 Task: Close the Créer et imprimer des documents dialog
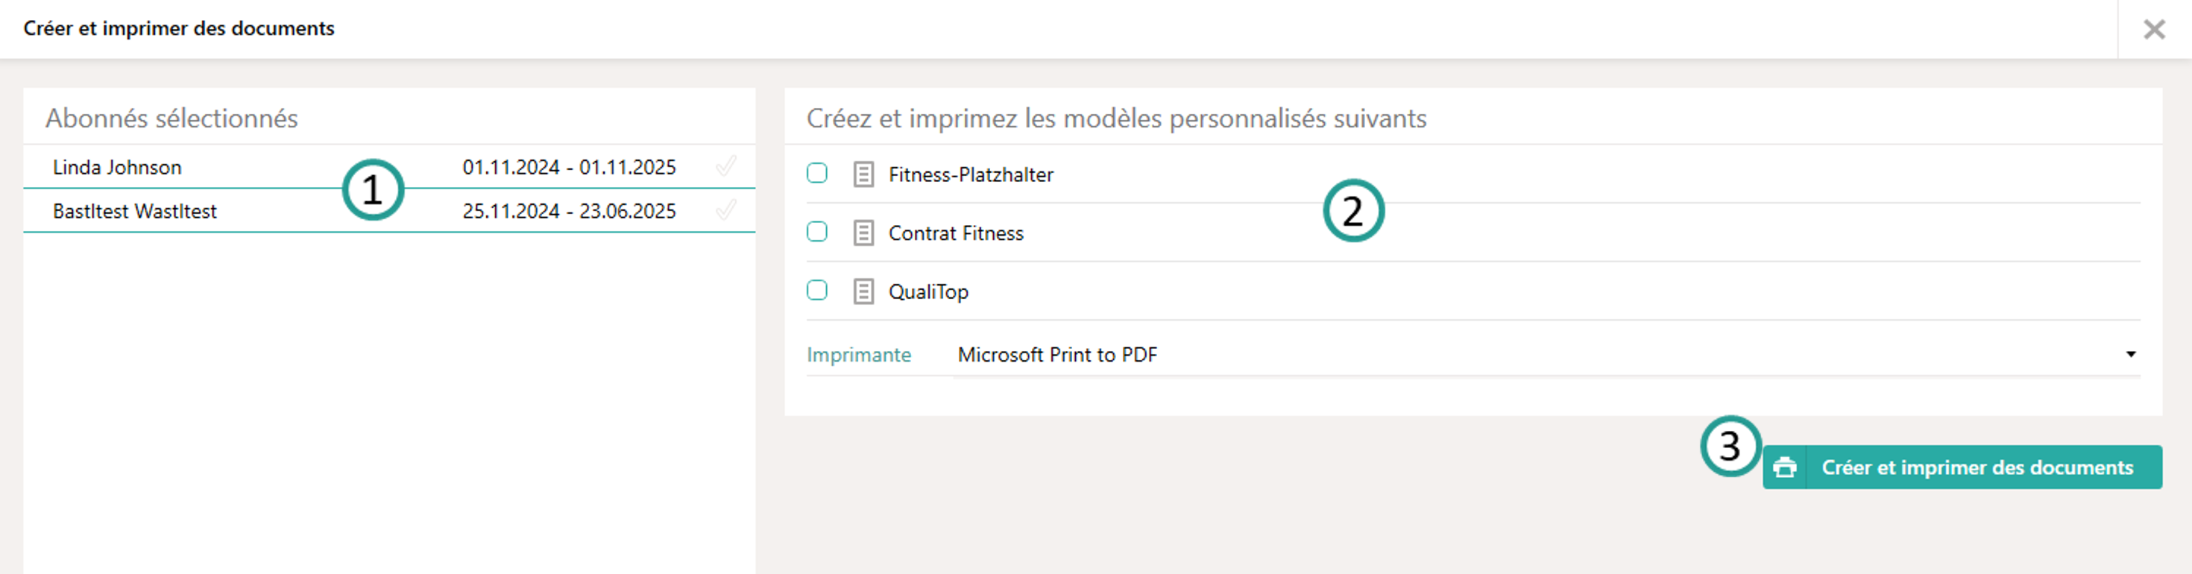[x=2155, y=29]
